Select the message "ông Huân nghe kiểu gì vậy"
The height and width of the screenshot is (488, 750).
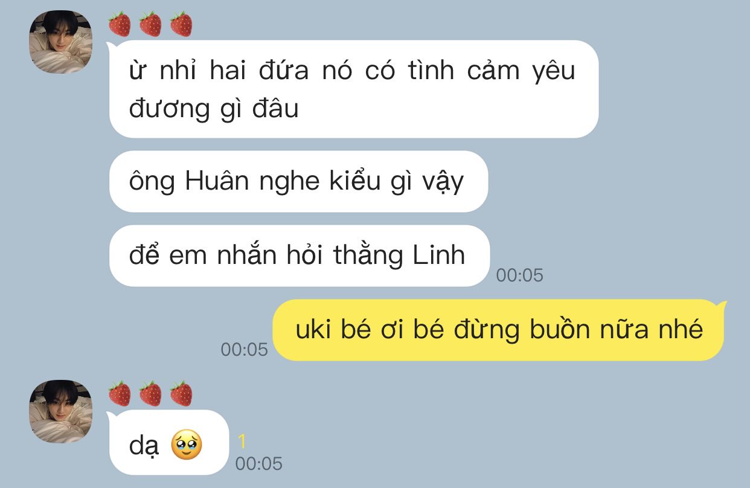tap(298, 181)
